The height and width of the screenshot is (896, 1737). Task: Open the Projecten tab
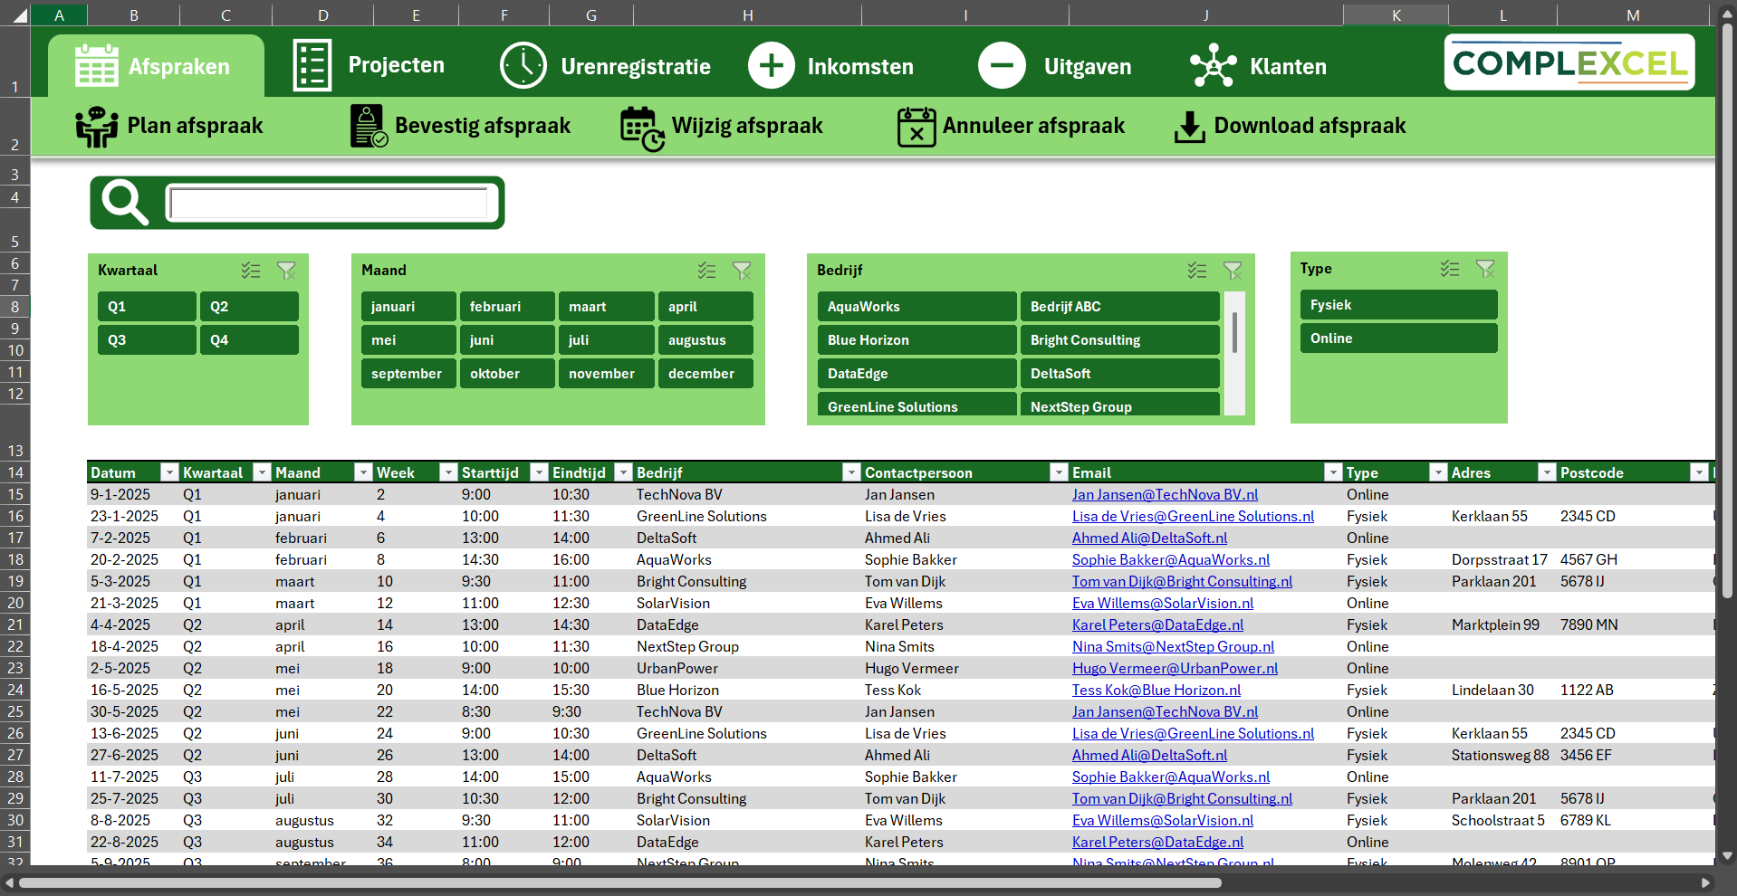coord(369,65)
